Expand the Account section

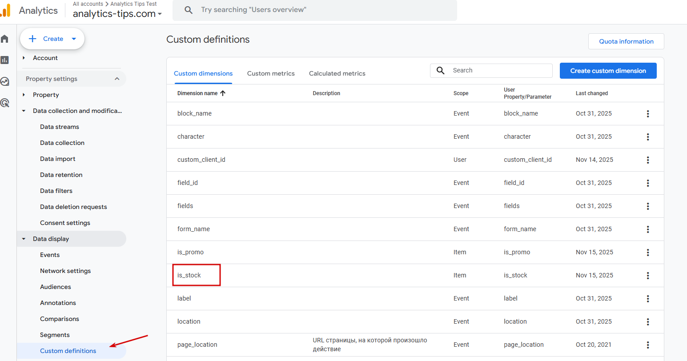click(24, 58)
